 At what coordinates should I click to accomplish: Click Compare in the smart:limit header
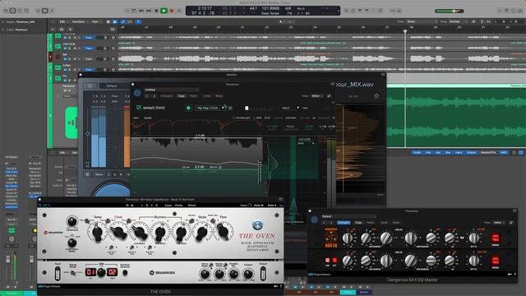point(166,96)
